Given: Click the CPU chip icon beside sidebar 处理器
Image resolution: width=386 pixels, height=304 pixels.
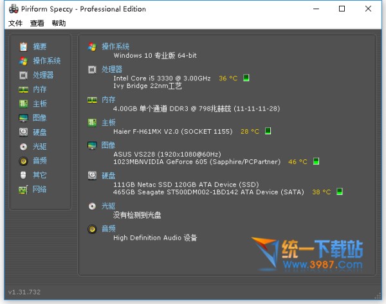Looking at the screenshot, I should 23,75.
